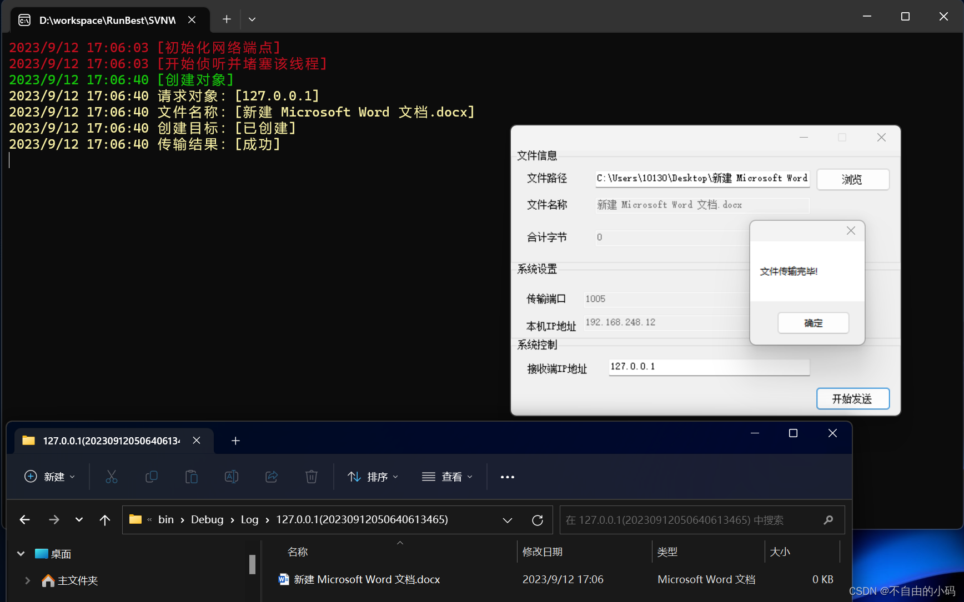Viewport: 964px width, 602px height.
Task: Click the Copy icon in the Explorer toolbar
Action: 152,477
